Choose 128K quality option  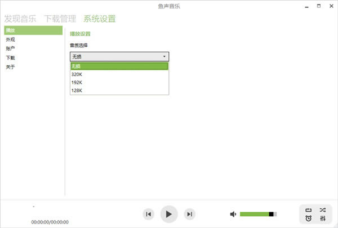click(x=119, y=91)
